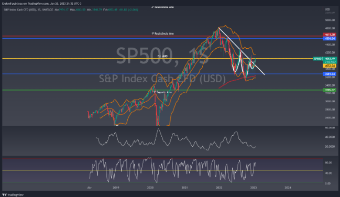The height and width of the screenshot is (197, 340).
Task: Click the '1ª Resistência Ano' line label
Action: click(x=162, y=34)
